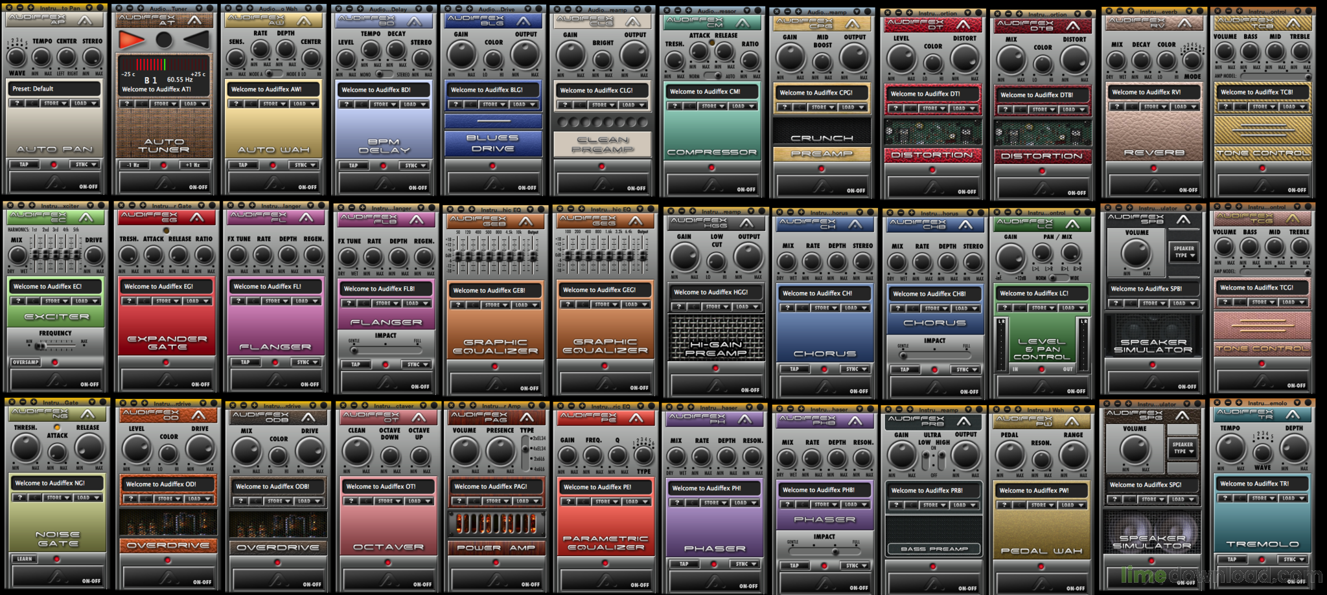The width and height of the screenshot is (1327, 595).
Task: Click the black left-pointing arrow in Auto Tuner
Action: (x=195, y=40)
